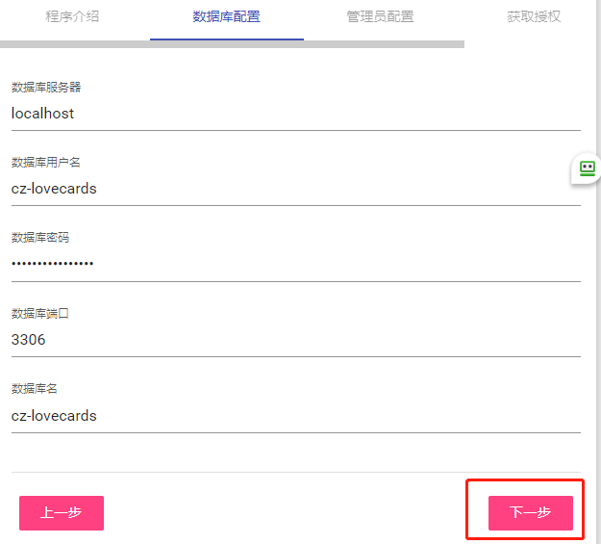Click the 下一步 button
This screenshot has height=544, width=601.
(530, 512)
